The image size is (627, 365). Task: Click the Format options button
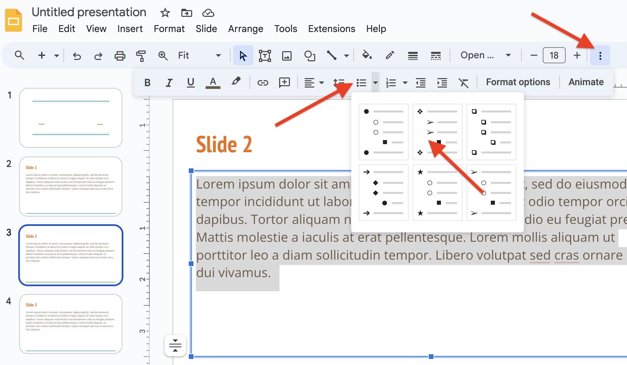(x=518, y=82)
